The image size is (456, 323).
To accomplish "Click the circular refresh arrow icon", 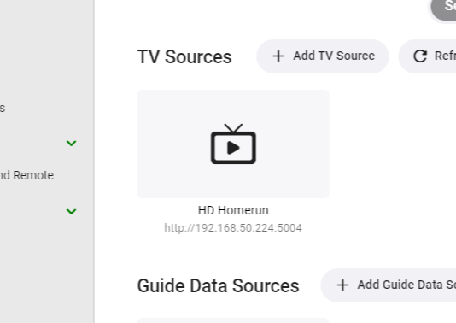I will [x=420, y=56].
